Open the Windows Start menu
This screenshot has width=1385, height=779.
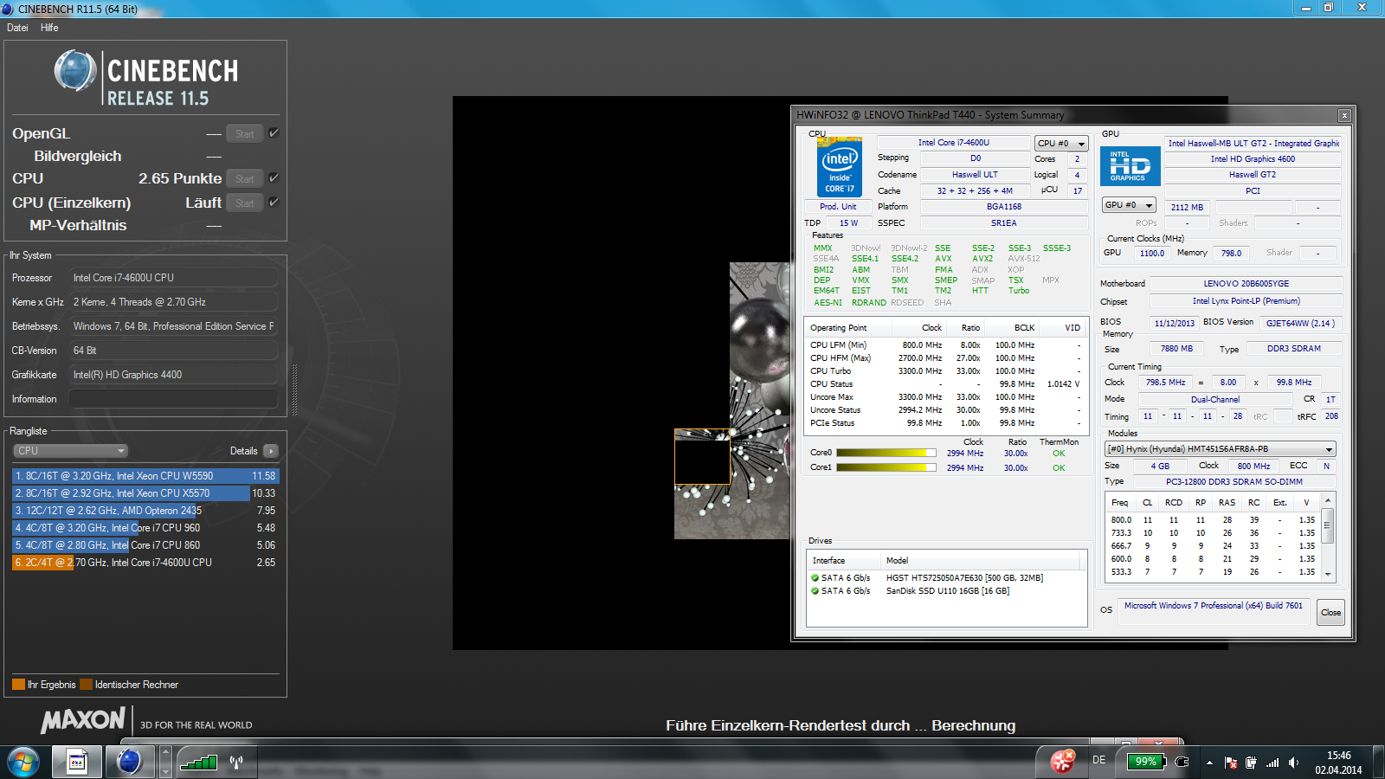click(x=23, y=762)
